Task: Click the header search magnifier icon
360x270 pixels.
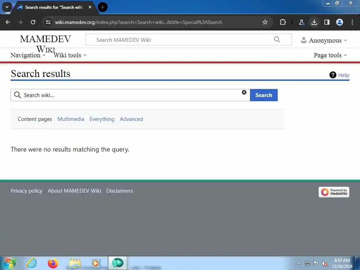Action: coord(277,39)
